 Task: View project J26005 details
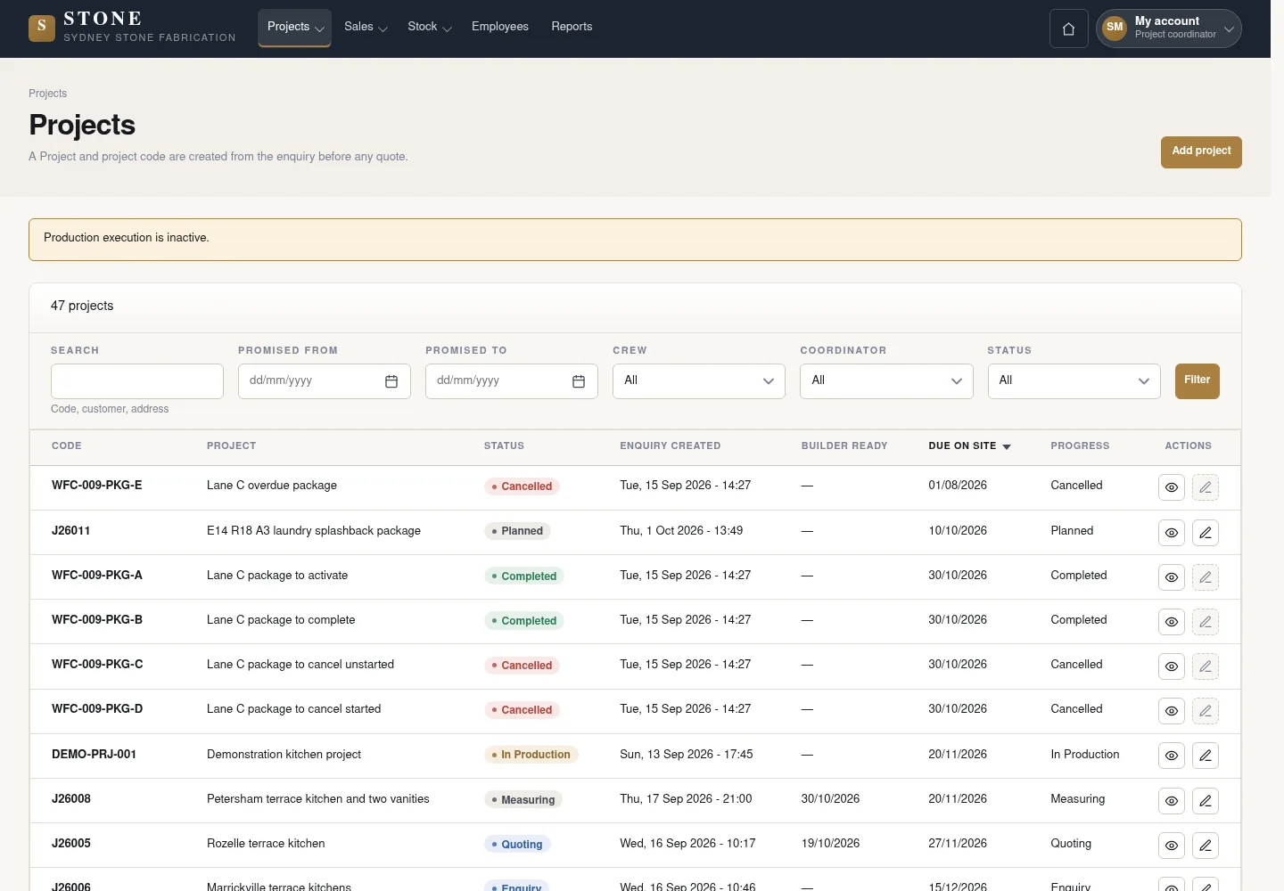1172,846
